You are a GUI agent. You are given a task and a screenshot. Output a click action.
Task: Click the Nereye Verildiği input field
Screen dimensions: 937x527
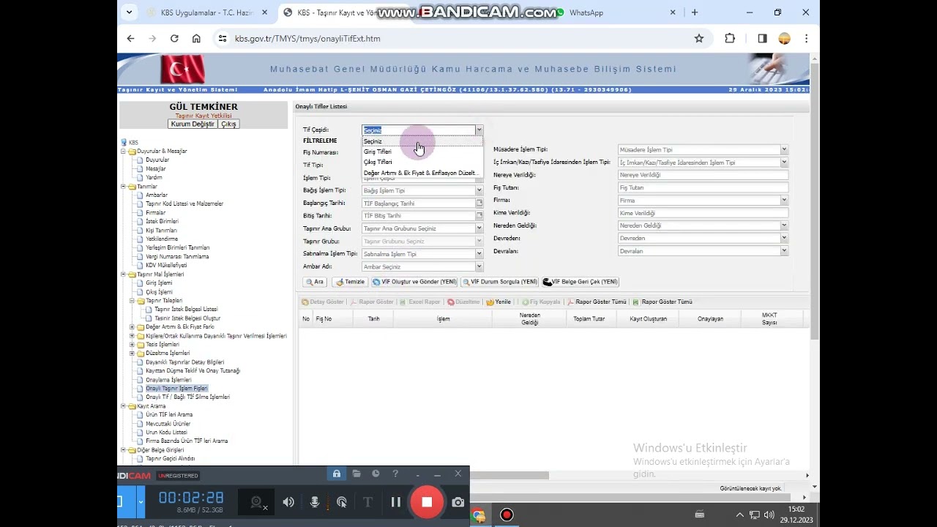[703, 175]
